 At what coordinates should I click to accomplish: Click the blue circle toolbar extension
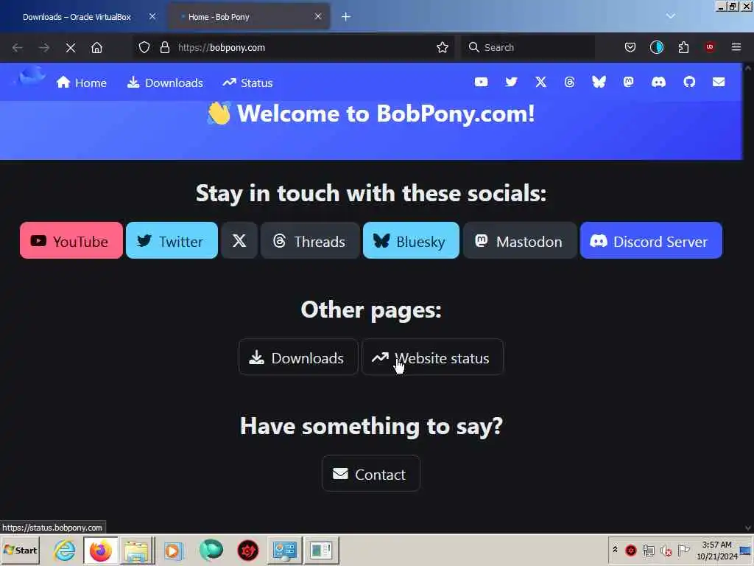[656, 47]
